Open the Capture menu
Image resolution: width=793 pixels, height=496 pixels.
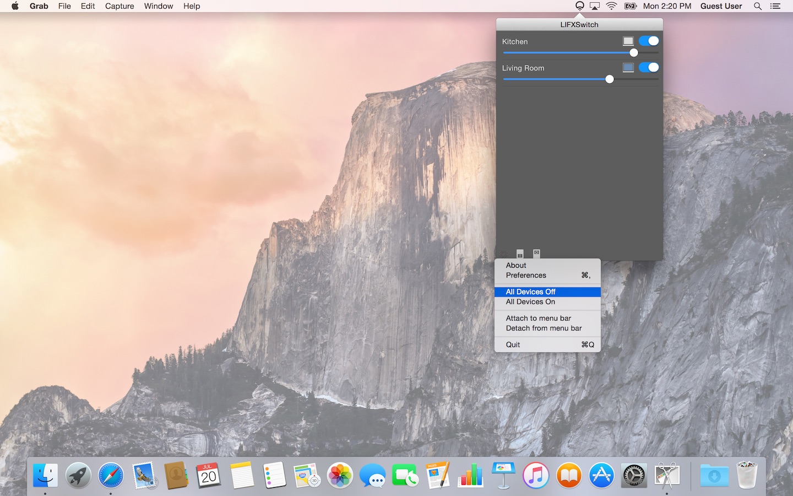pyautogui.click(x=120, y=6)
